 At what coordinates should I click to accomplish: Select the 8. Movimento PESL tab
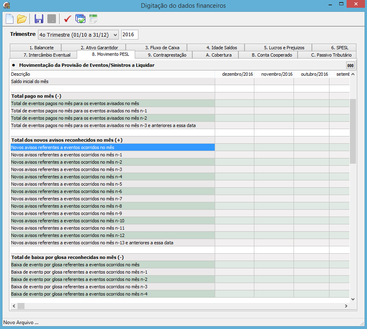[x=106, y=54]
